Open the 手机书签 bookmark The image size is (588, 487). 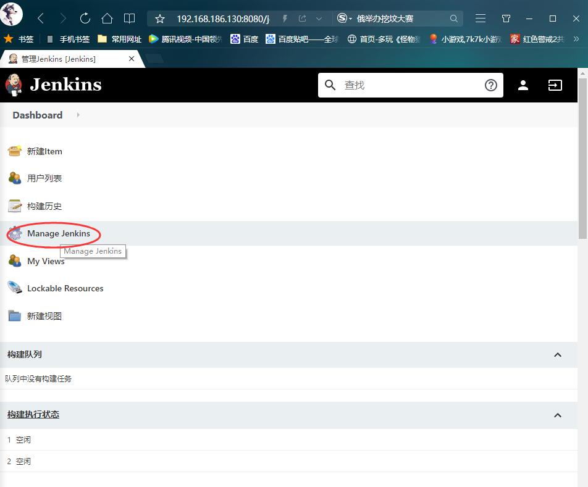[x=68, y=39]
